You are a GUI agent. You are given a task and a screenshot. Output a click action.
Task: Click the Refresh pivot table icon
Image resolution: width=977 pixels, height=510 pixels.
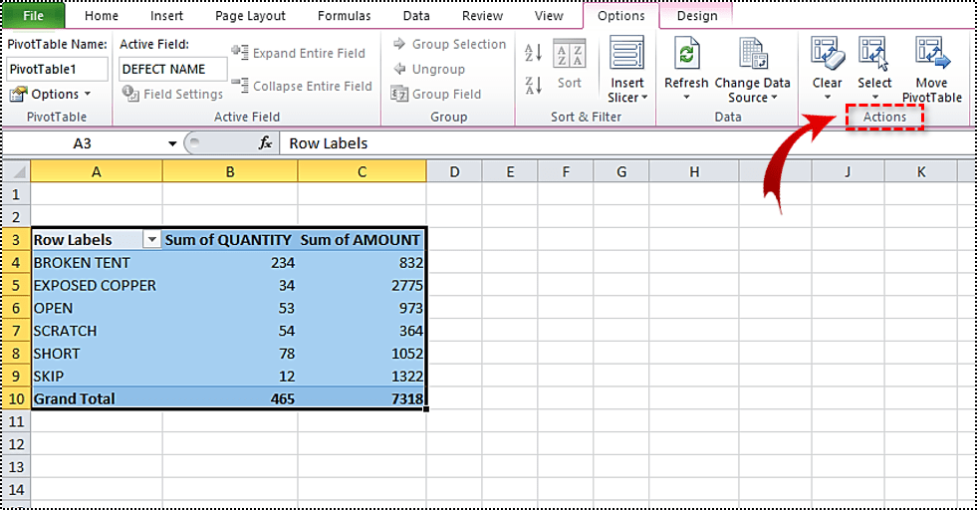click(686, 56)
